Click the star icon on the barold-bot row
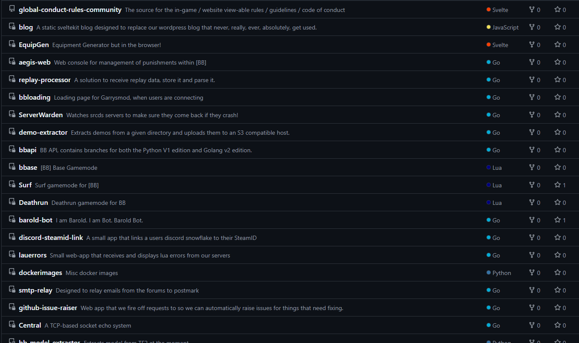The height and width of the screenshot is (343, 579). (557, 220)
